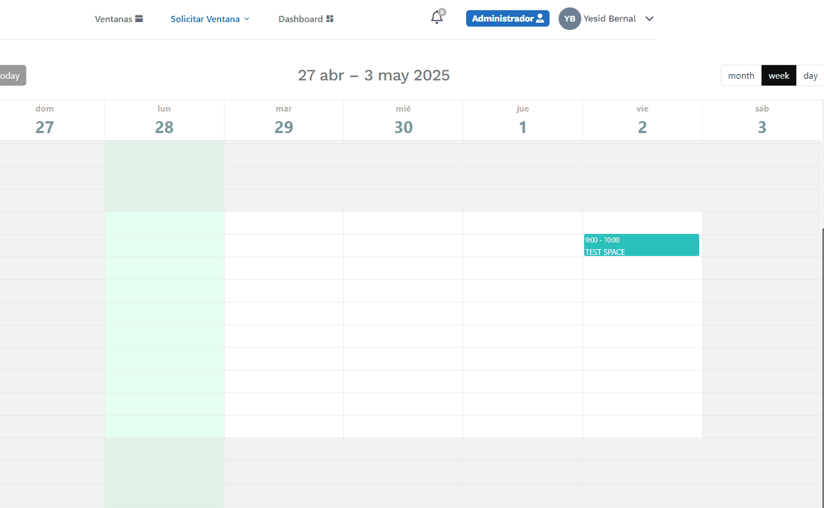The width and height of the screenshot is (824, 508).
Task: Switch calendar to month view
Action: (741, 75)
